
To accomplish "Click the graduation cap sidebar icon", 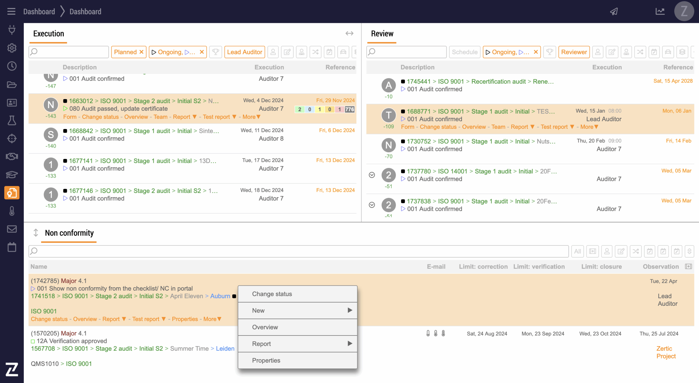I will [x=12, y=175].
